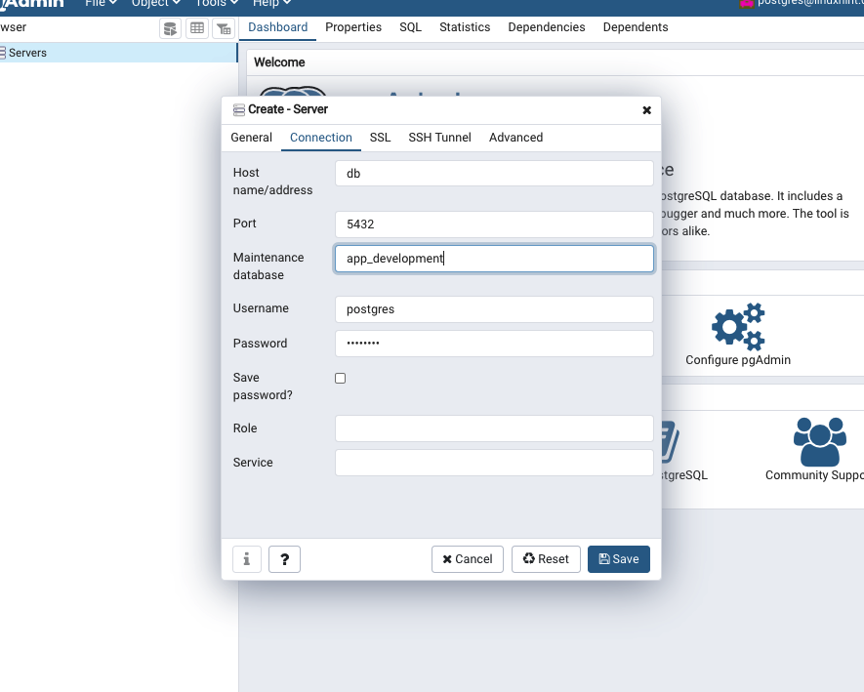The image size is (864, 692).
Task: Click into the Password field
Action: coord(494,344)
